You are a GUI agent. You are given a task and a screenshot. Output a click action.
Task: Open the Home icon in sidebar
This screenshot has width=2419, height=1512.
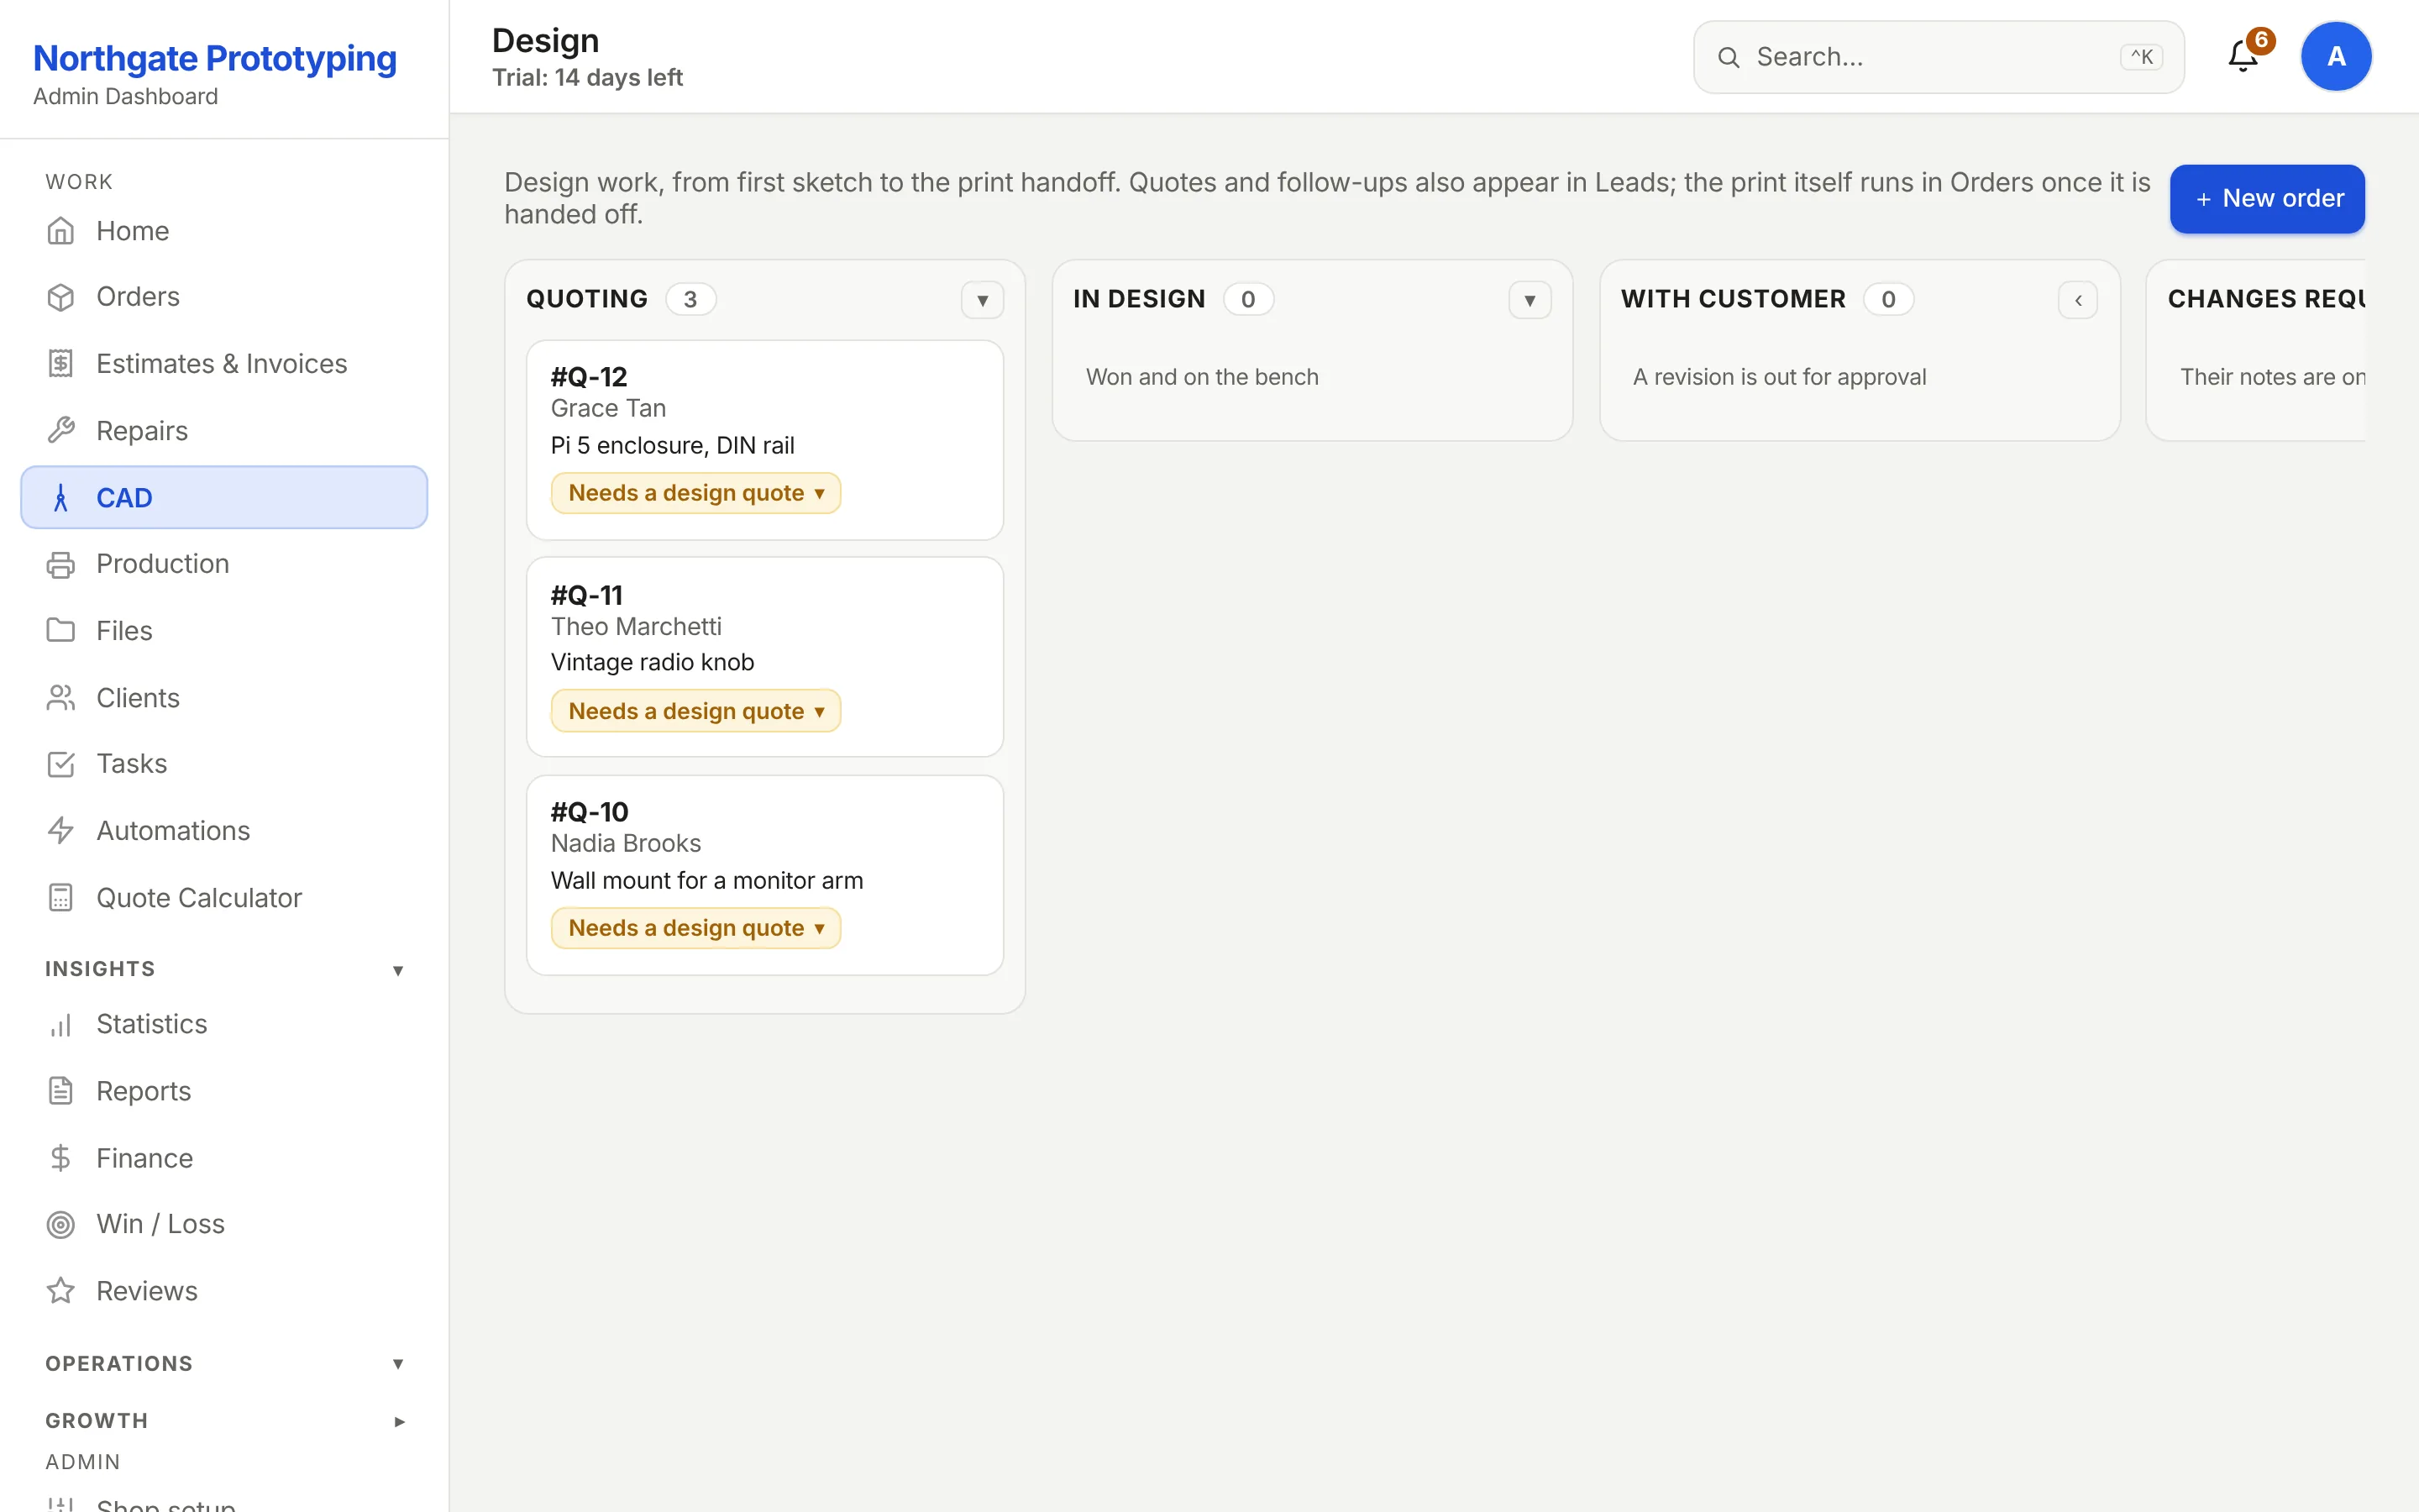61,231
